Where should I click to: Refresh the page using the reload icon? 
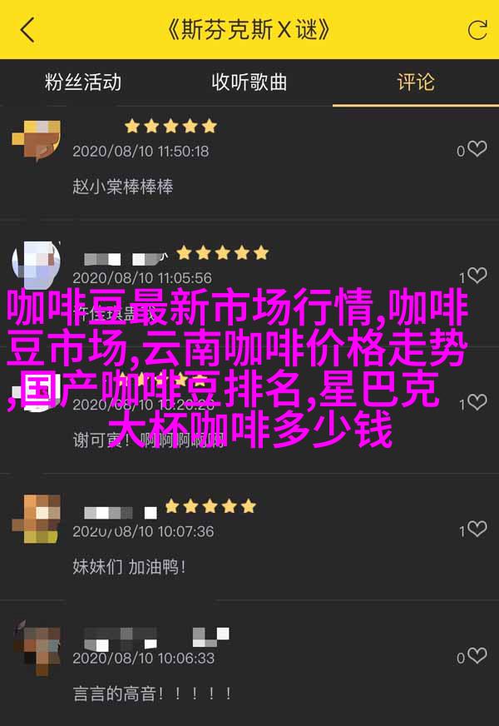tap(477, 30)
